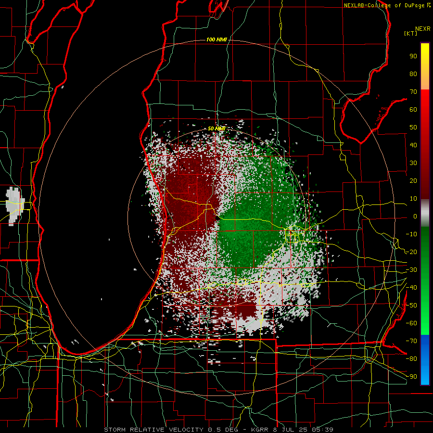
Task: Select the positive 60 knot scale label
Action: coord(413,110)
